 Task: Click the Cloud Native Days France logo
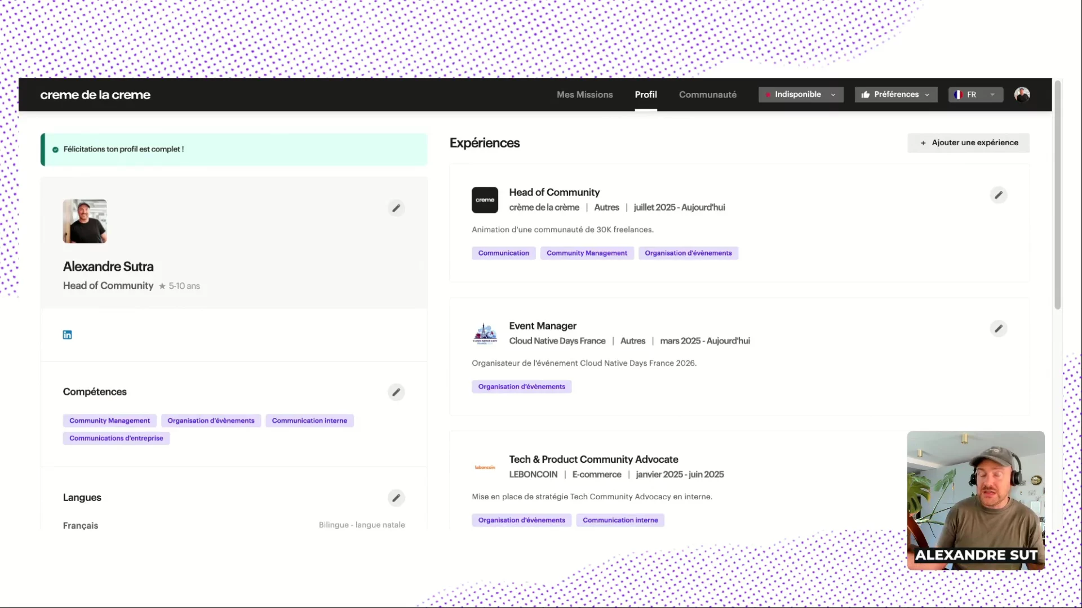click(485, 333)
